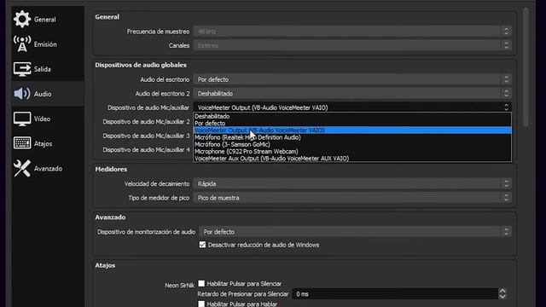
Task: Open Velocidad de decaimiento dropdown
Action: click(352, 183)
